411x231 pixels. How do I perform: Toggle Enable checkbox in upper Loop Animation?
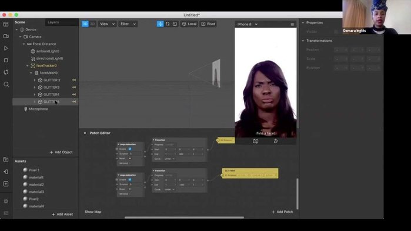[x=130, y=149]
